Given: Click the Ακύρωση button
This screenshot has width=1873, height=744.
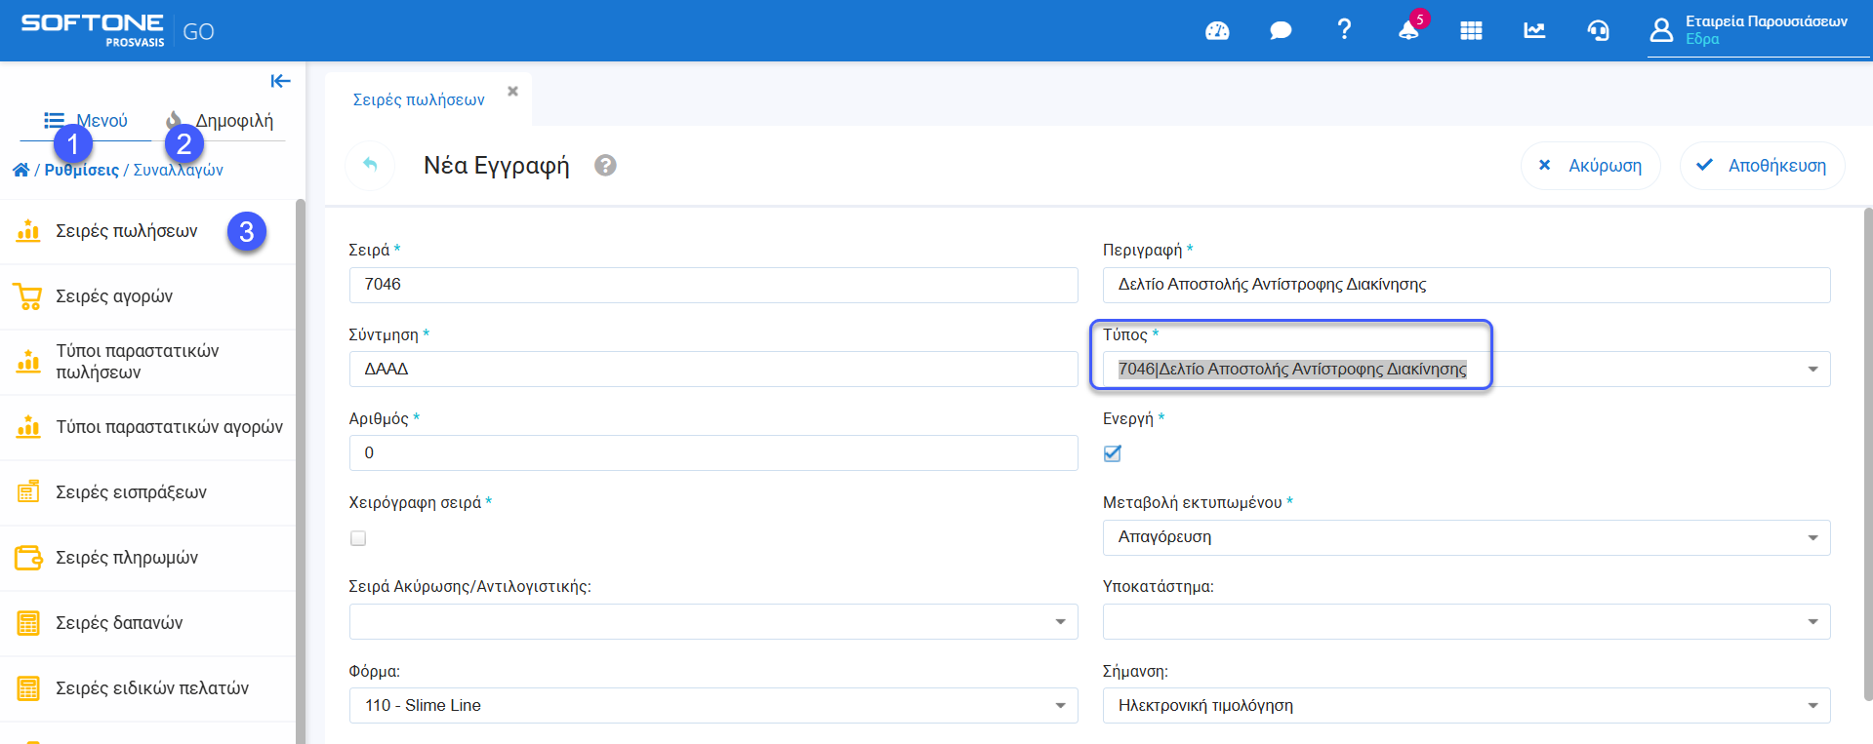Looking at the screenshot, I should tap(1590, 166).
